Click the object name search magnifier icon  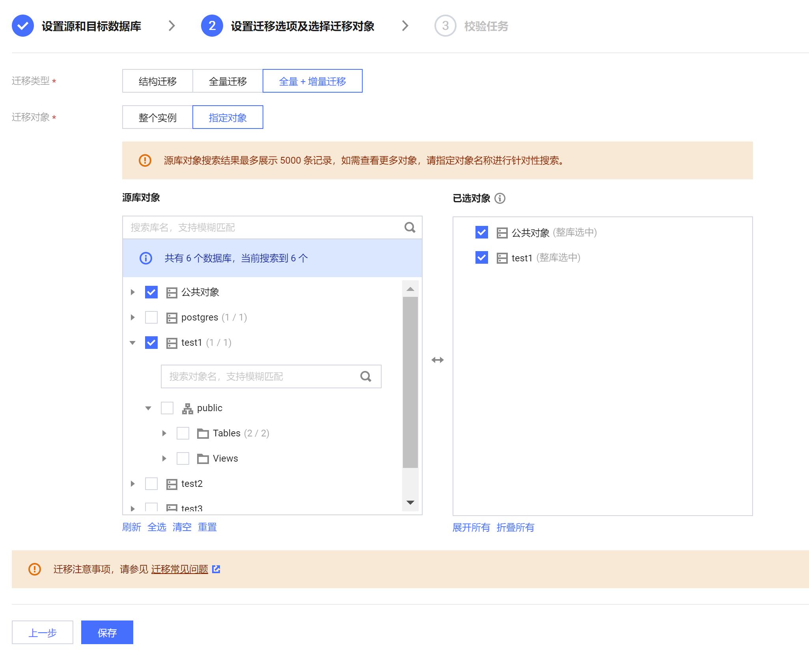365,376
